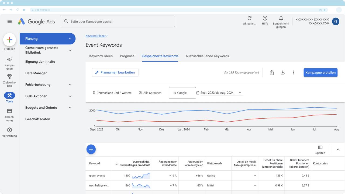This screenshot has height=194, width=345.
Task: Expand the Bulk-Aktionen section
Action: coord(70,96)
